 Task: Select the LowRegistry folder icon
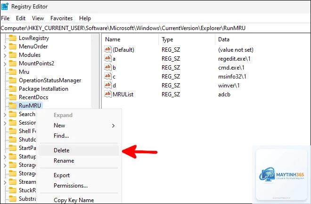13,38
